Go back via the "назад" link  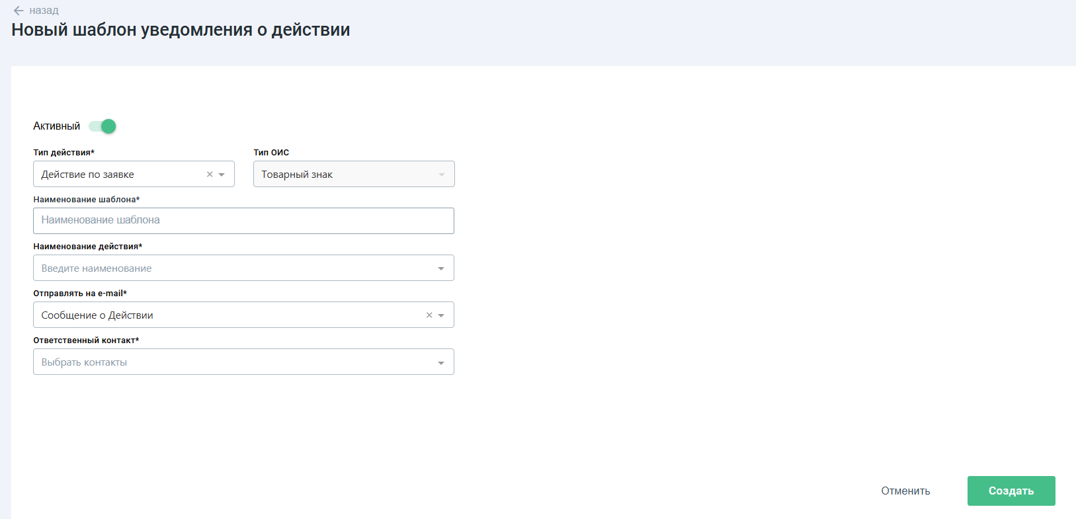pyautogui.click(x=44, y=11)
